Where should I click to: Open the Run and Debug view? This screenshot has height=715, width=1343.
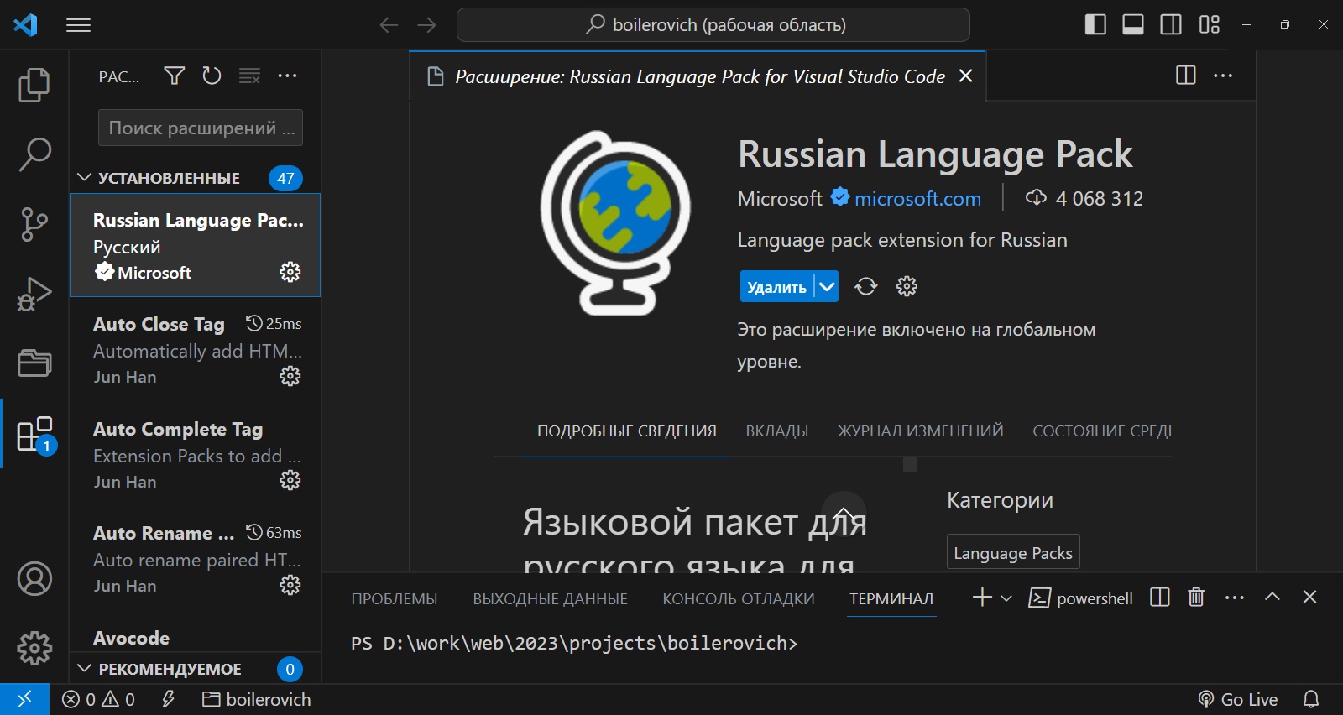(34, 294)
